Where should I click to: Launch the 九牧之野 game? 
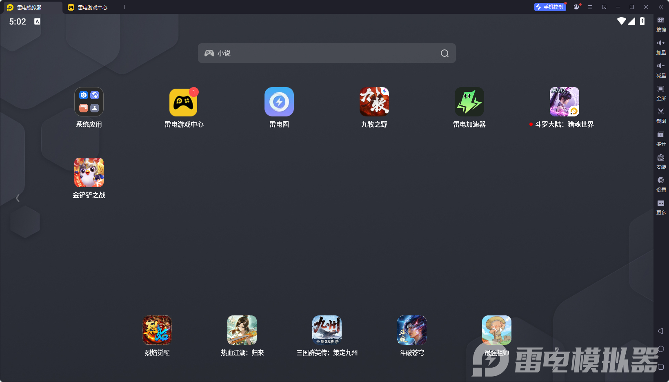pyautogui.click(x=374, y=102)
